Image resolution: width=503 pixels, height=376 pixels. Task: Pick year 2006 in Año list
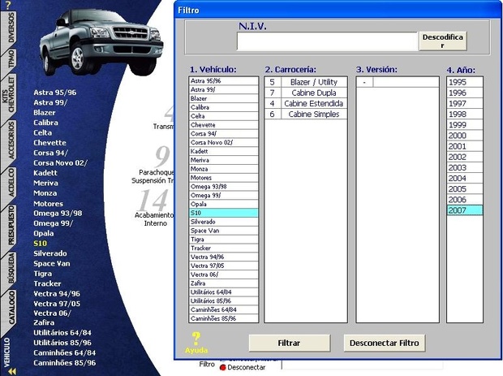[x=465, y=200]
